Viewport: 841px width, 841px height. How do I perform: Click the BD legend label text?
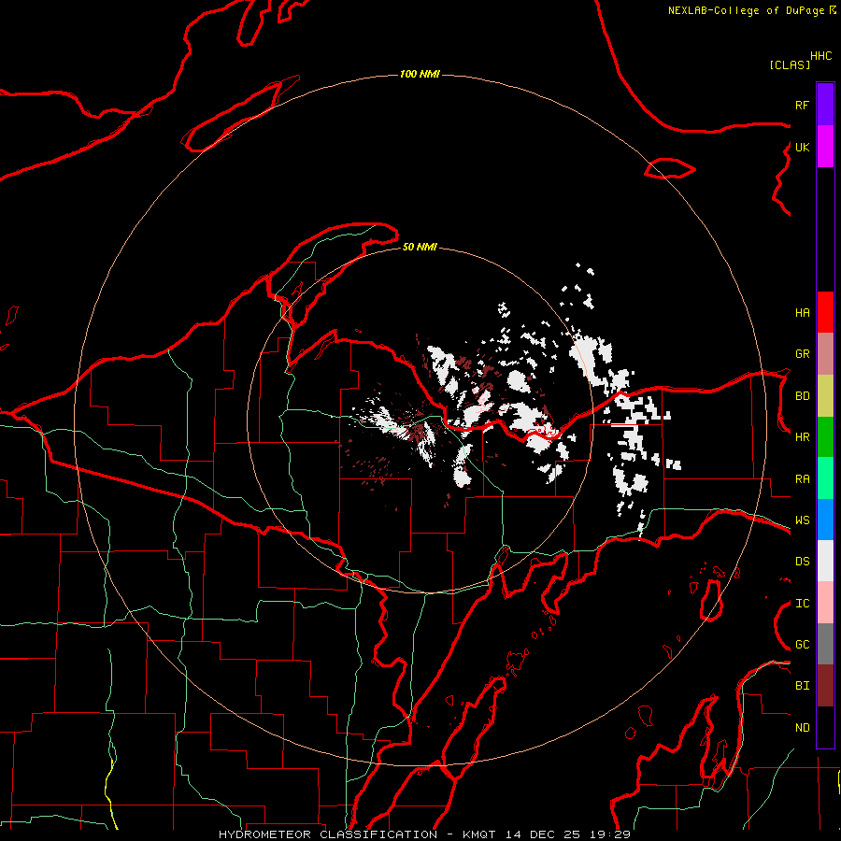coord(802,396)
